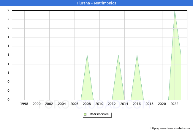193x133 pixels.
Task: Click the 2010 x-axis label
Action: tap(99, 104)
